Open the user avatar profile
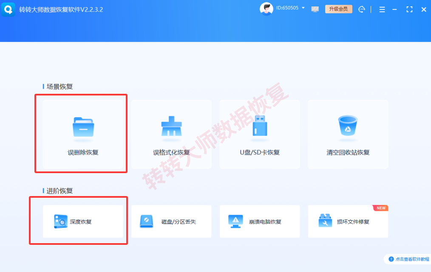The width and height of the screenshot is (431, 272). pyautogui.click(x=267, y=9)
